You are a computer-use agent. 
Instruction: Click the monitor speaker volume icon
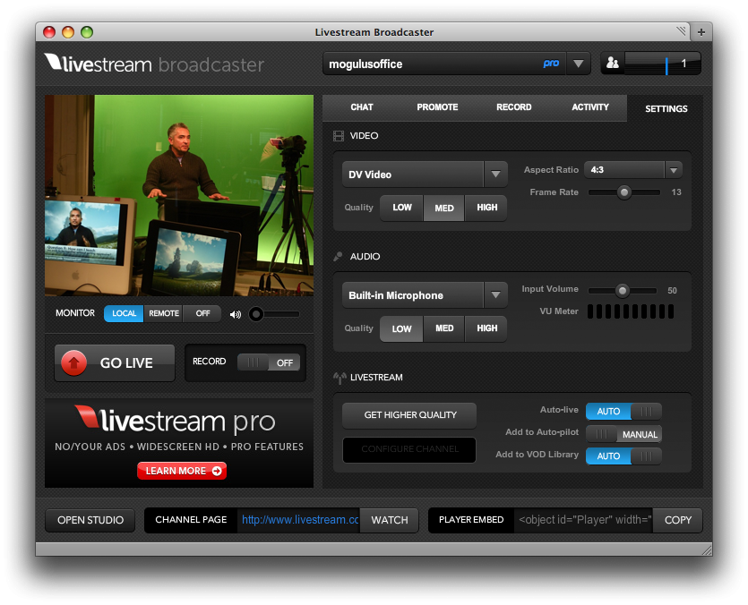point(236,314)
